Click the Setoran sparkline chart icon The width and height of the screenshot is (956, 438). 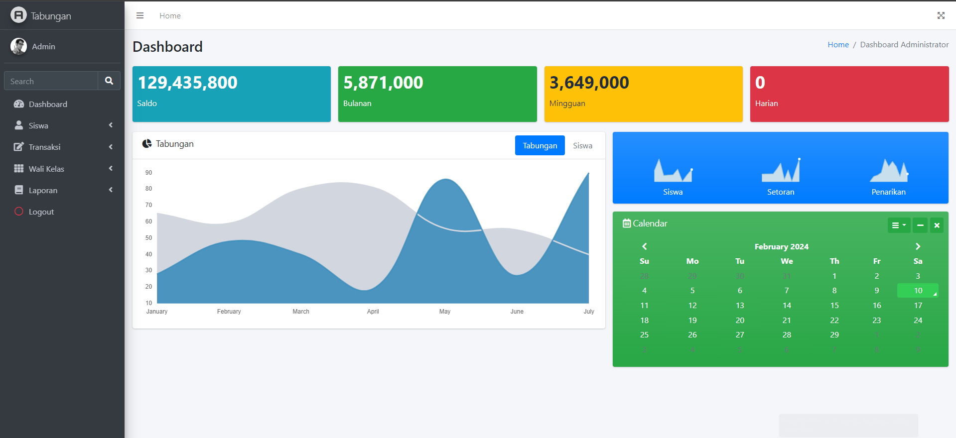(x=780, y=171)
